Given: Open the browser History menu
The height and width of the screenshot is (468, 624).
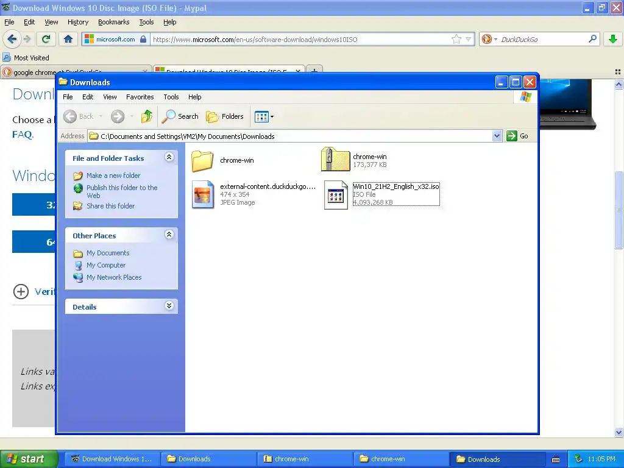Looking at the screenshot, I should pos(77,22).
